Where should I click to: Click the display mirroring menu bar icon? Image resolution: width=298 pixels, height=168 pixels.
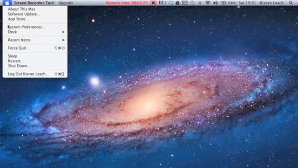pos(185,3)
